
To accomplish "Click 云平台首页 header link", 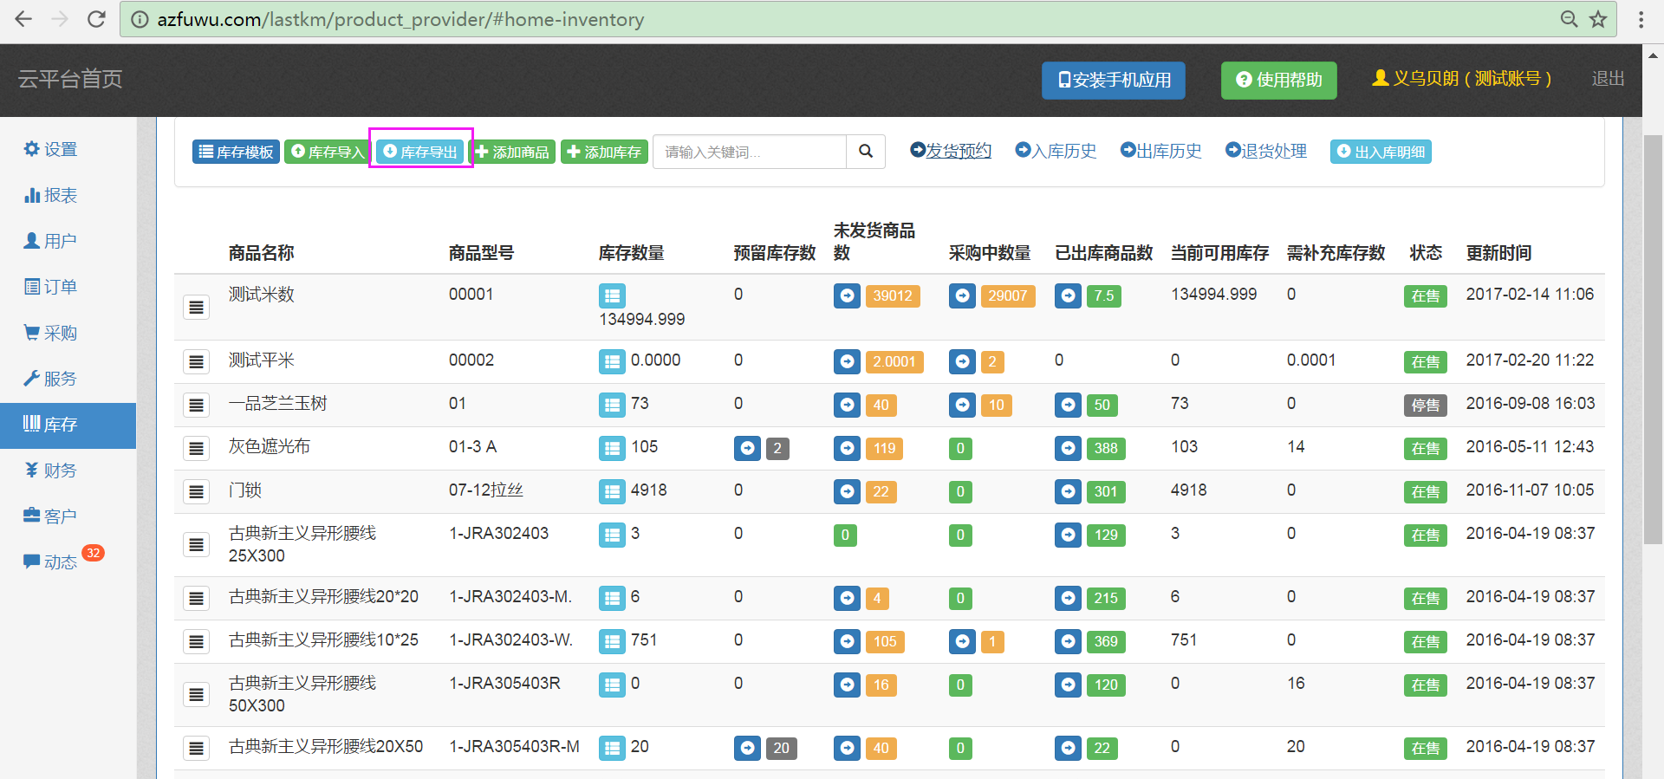I will (70, 79).
